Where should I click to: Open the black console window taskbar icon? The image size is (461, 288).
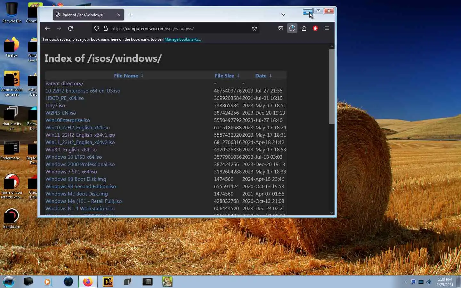point(147,282)
